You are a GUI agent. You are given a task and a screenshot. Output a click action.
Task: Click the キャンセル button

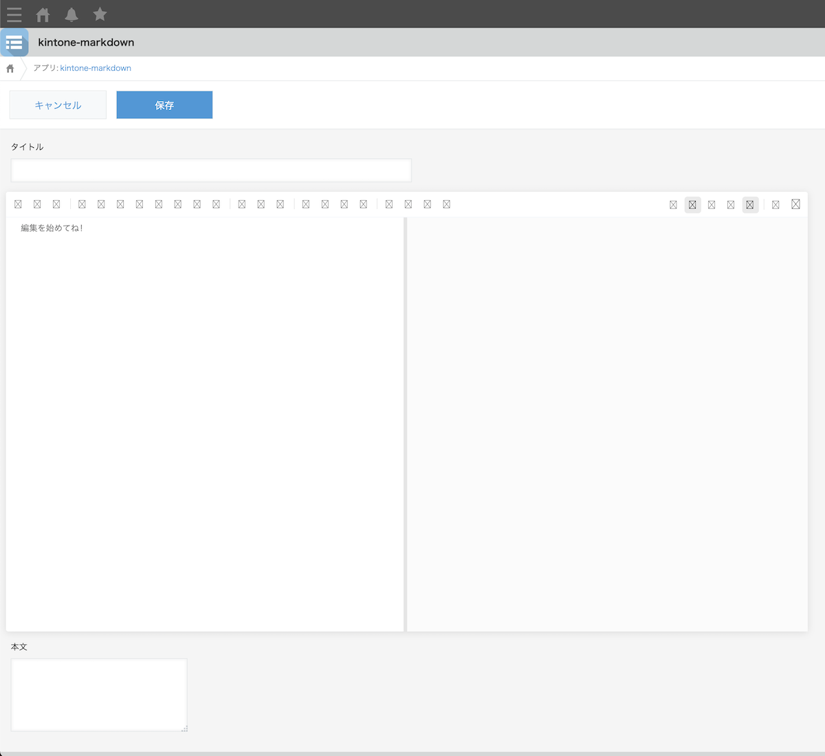(x=58, y=105)
